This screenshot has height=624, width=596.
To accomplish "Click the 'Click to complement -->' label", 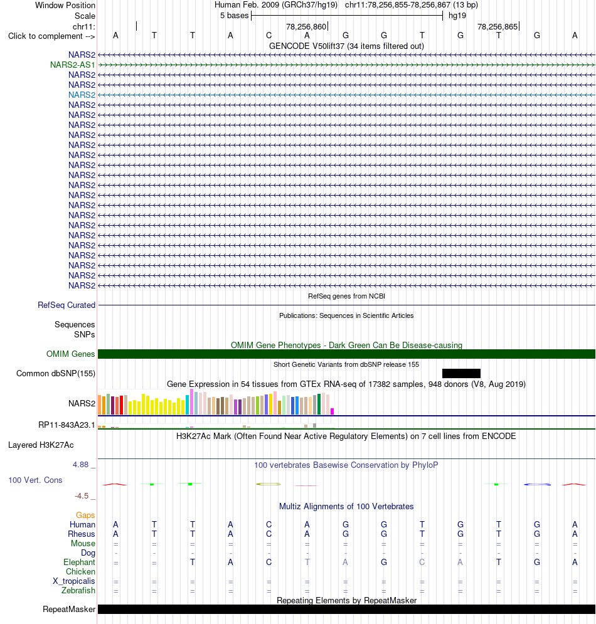I will pos(51,36).
